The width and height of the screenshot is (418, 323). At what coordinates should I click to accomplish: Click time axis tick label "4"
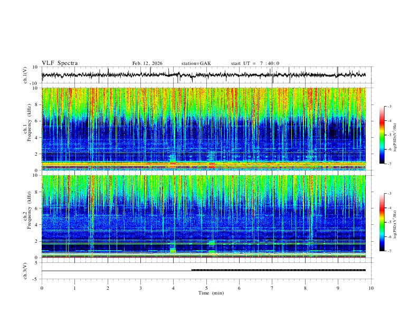pyautogui.click(x=174, y=288)
